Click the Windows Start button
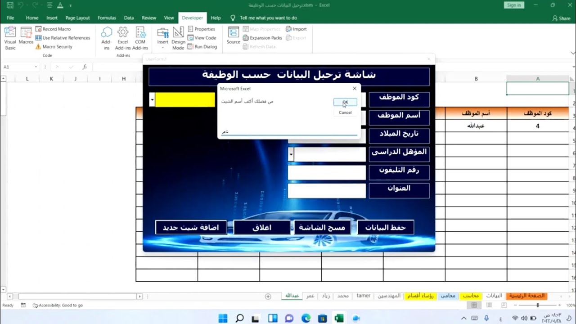 223,318
